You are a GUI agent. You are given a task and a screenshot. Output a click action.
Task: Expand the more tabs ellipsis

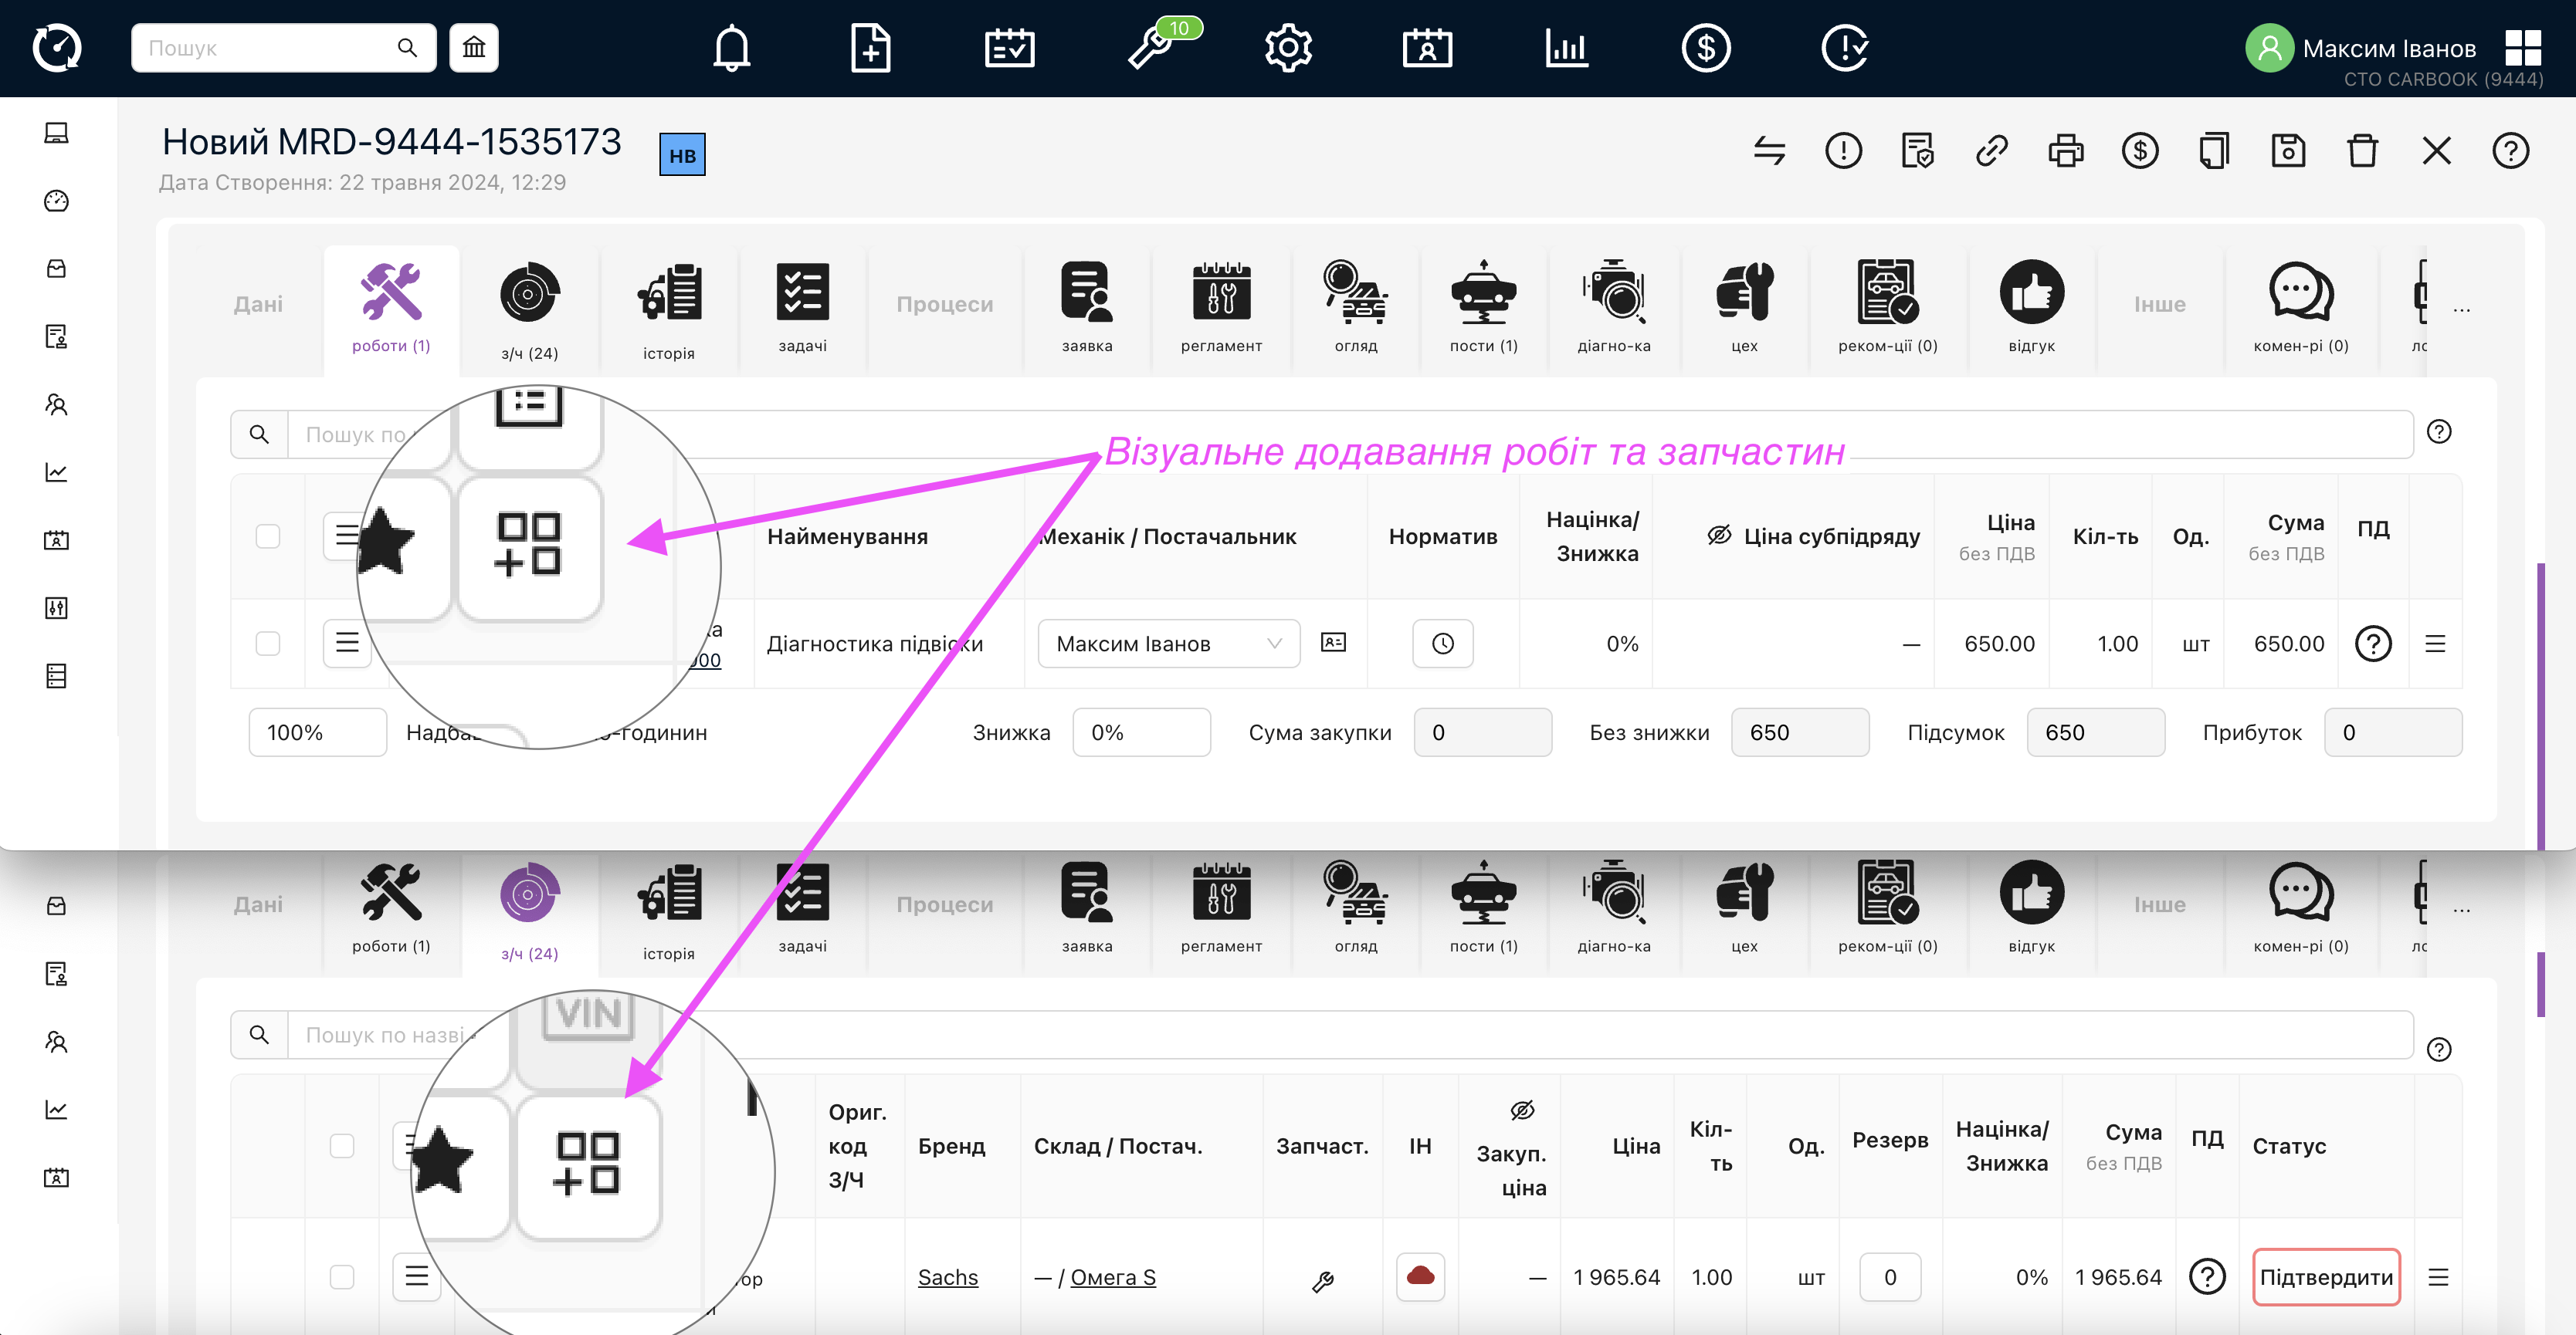pos(2461,309)
